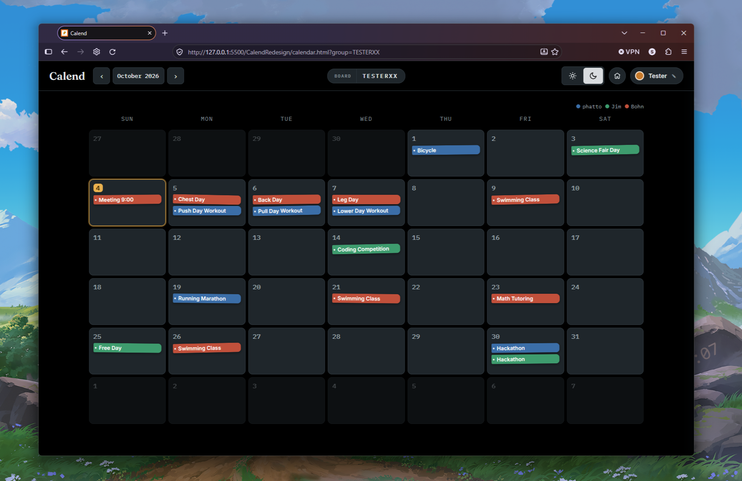Select the October 13 day cell
The width and height of the screenshot is (742, 481).
click(286, 252)
